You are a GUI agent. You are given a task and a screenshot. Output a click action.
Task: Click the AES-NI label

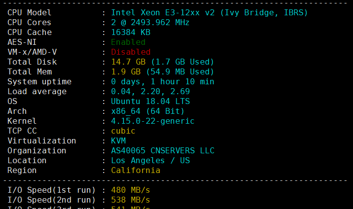point(22,42)
